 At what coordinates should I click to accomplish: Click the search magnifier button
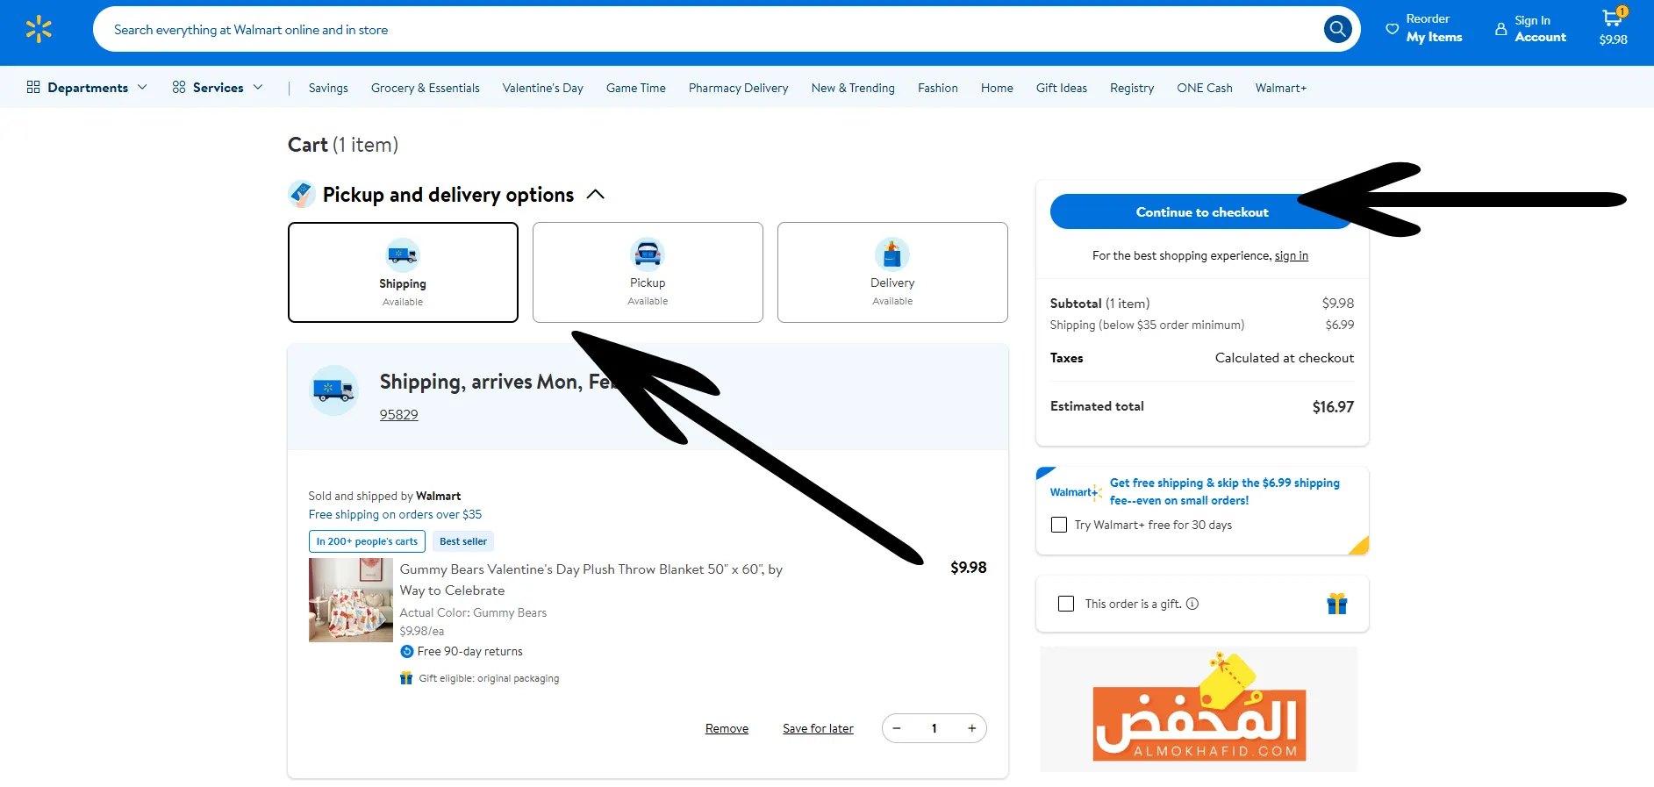pyautogui.click(x=1337, y=29)
